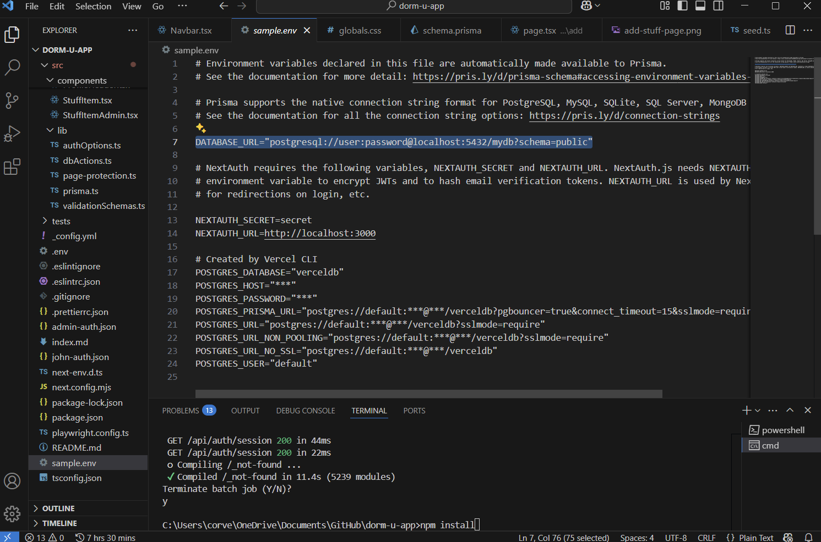The height and width of the screenshot is (542, 821).
Task: Open Customize Layout icon
Action: point(665,6)
